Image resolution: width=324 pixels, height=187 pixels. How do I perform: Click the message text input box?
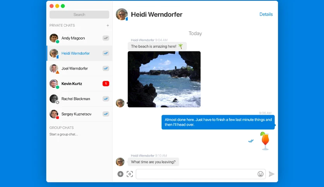201,174
